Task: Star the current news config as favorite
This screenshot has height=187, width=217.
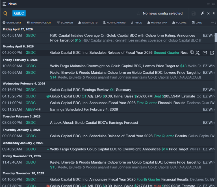Action: pos(138,14)
